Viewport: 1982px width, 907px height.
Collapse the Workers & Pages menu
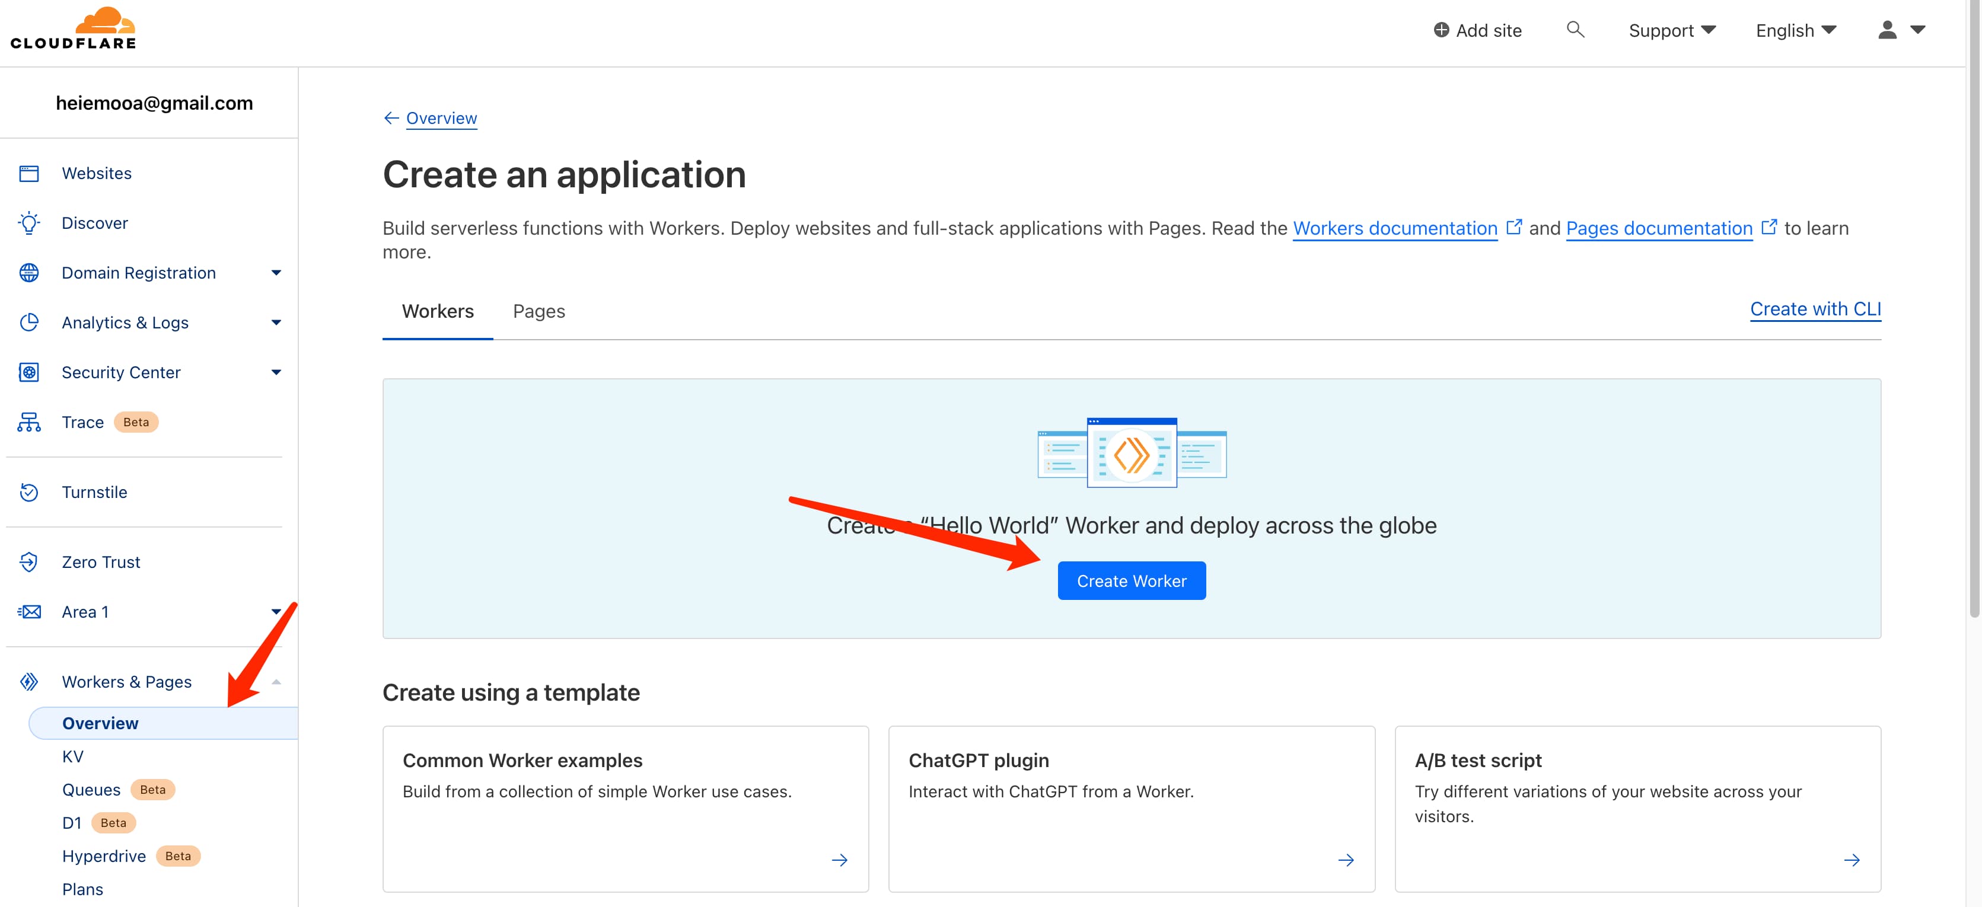[x=276, y=682]
